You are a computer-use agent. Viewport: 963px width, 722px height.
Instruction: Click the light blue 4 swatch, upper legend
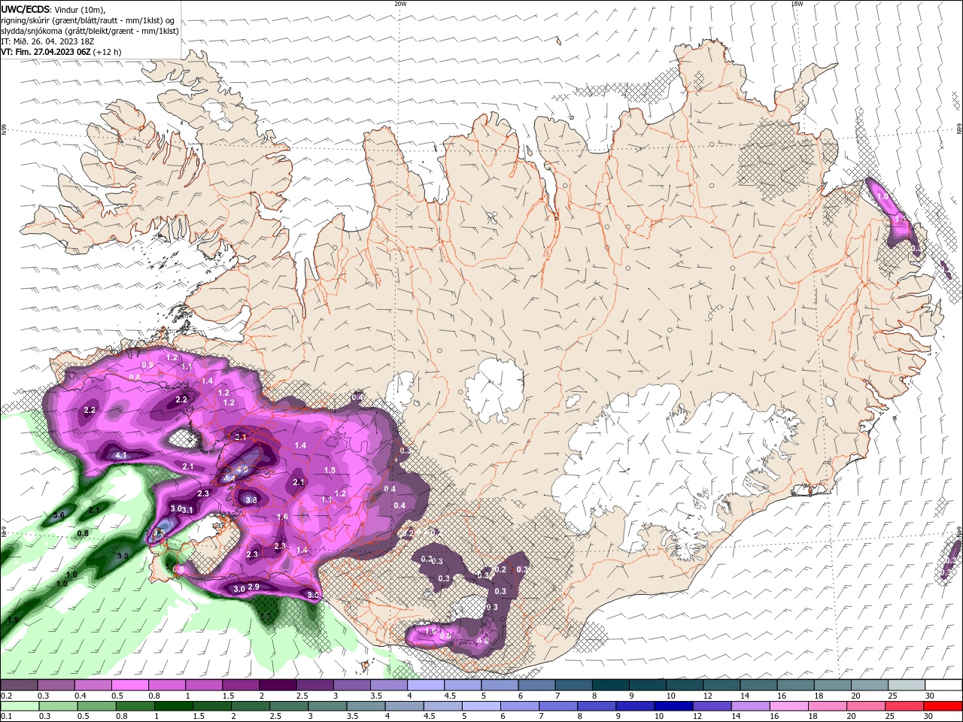click(x=425, y=685)
